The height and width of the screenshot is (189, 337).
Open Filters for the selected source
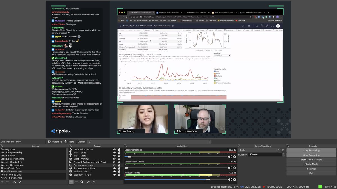tap(69, 142)
